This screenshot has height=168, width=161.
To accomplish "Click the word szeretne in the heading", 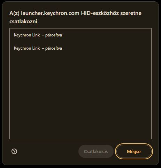I will [131, 13].
